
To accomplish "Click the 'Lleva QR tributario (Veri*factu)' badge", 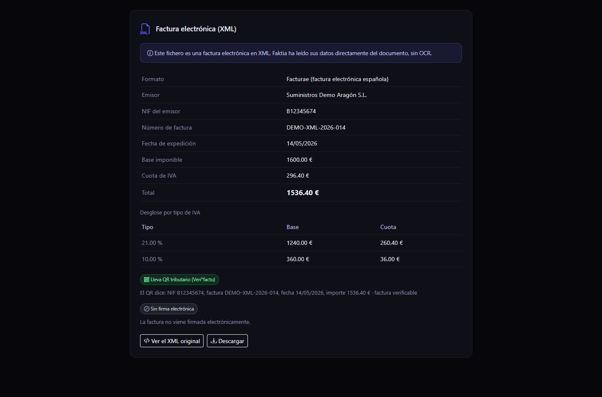I will pos(179,280).
